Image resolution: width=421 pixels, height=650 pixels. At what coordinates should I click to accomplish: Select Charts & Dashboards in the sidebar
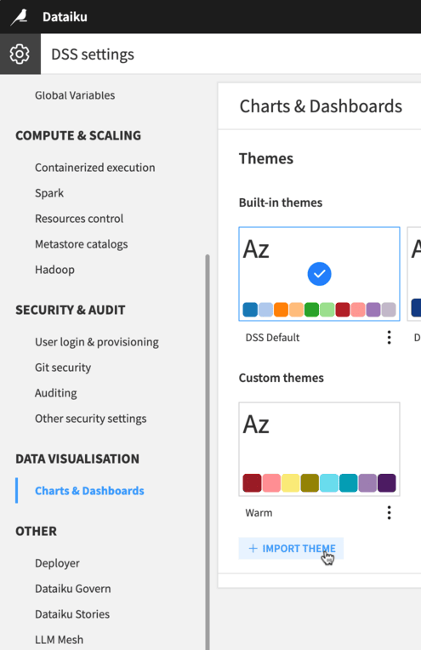coord(89,491)
